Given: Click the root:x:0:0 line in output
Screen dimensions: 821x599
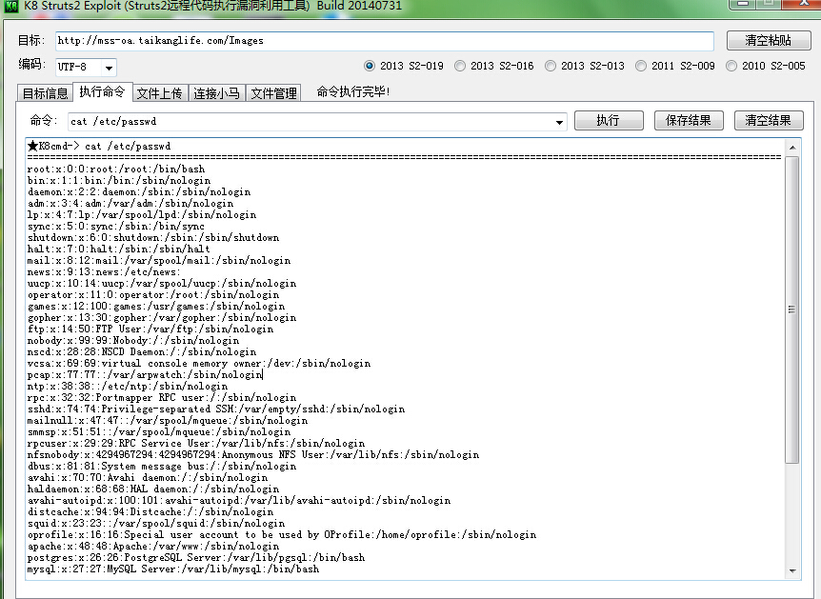Looking at the screenshot, I should pyautogui.click(x=116, y=170).
